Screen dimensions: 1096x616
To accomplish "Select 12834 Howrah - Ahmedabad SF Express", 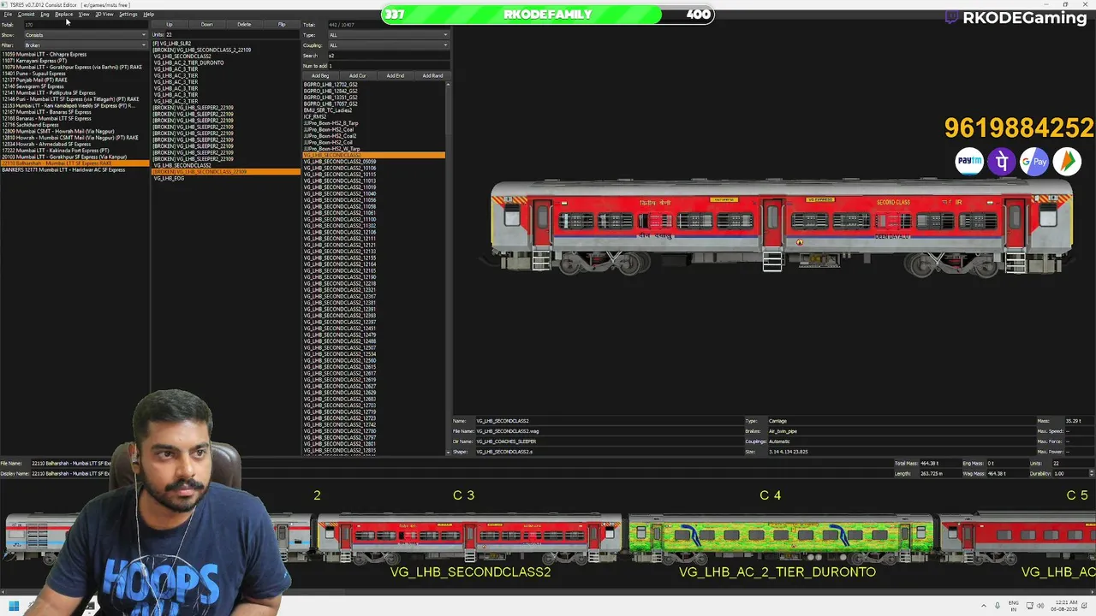I will point(46,145).
